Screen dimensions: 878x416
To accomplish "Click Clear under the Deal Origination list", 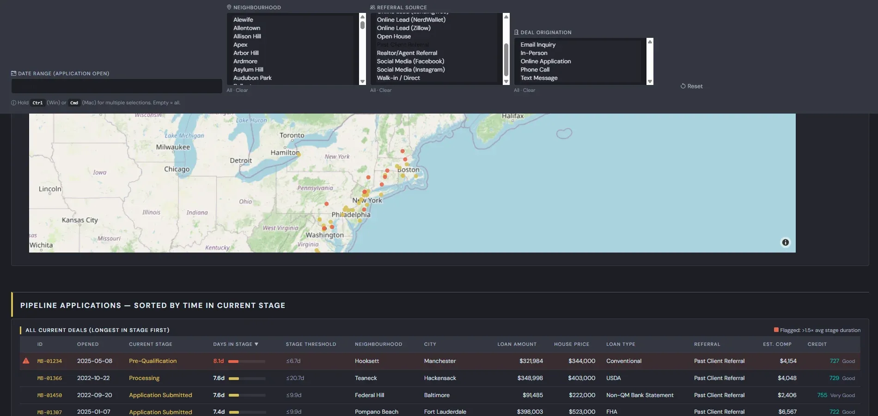I will click(x=529, y=90).
